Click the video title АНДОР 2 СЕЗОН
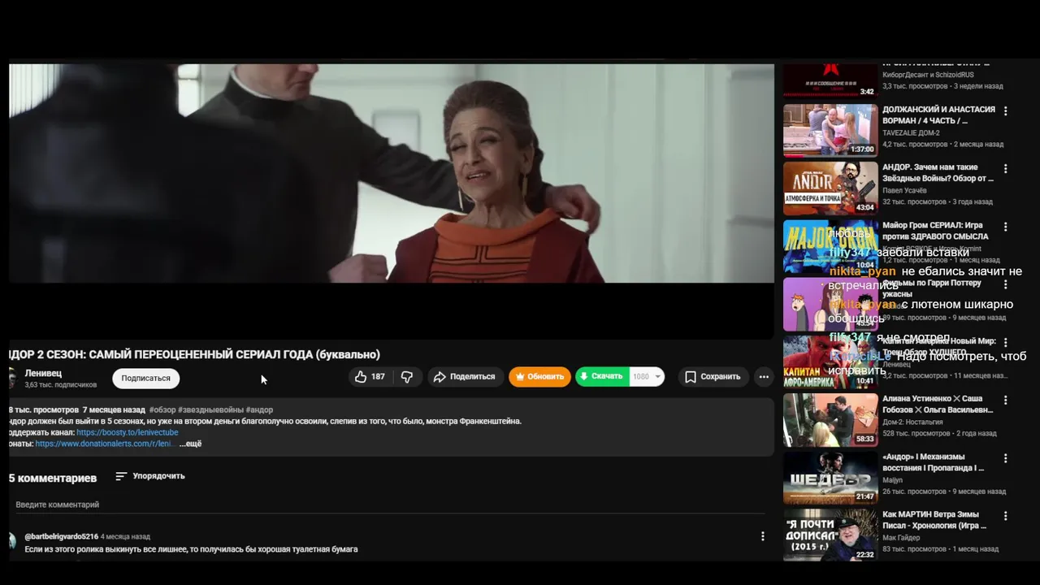1040x585 pixels. (194, 354)
